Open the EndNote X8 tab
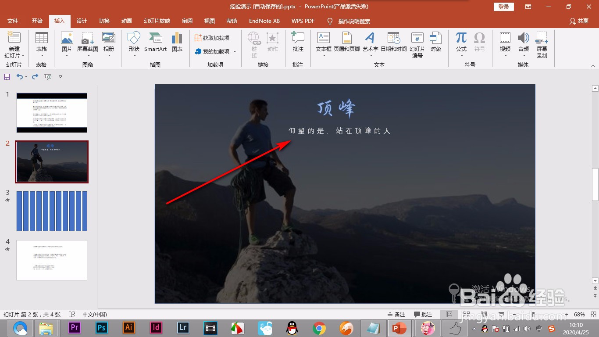The height and width of the screenshot is (337, 599). 264,21
